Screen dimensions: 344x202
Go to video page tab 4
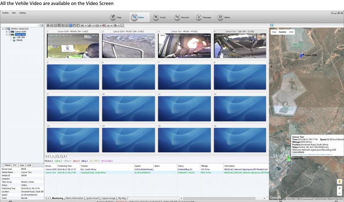pos(65,156)
